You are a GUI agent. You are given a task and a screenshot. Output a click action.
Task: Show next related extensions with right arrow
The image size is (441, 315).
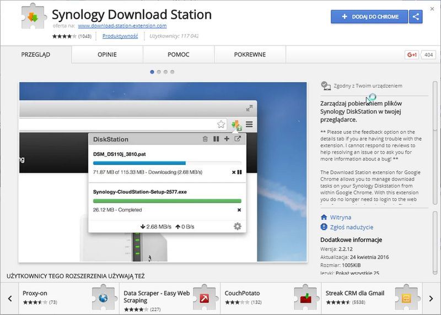click(431, 298)
